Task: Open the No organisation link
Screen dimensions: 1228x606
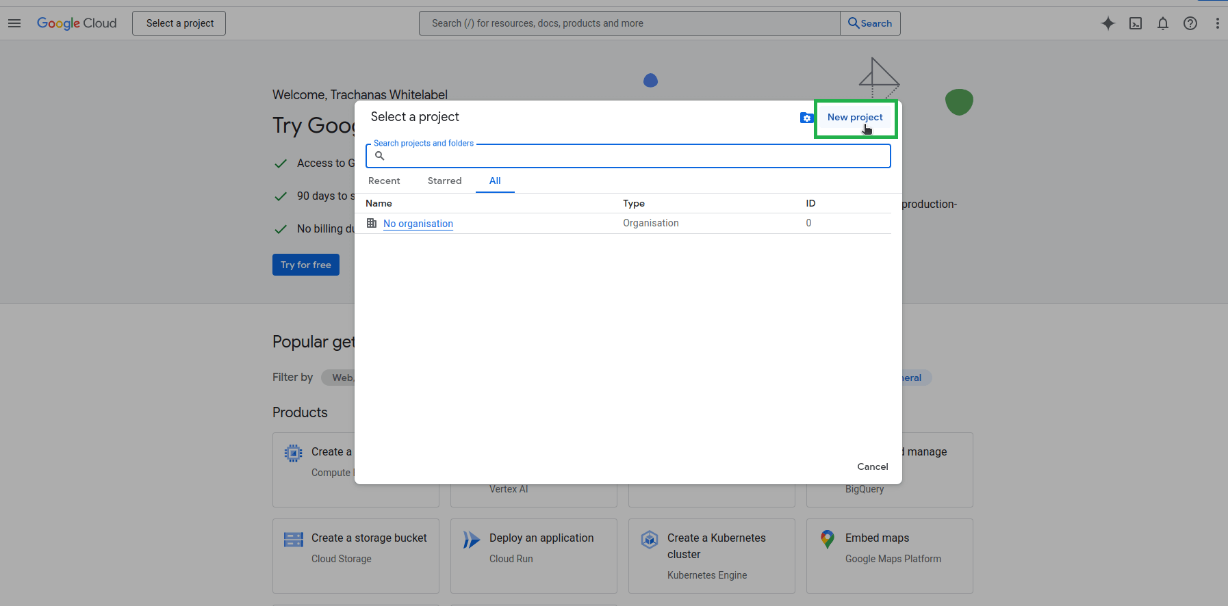Action: [x=418, y=224]
